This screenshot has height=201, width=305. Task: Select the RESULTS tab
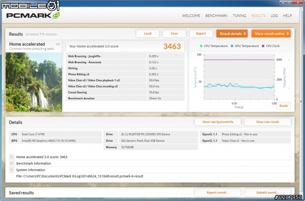[258, 16]
